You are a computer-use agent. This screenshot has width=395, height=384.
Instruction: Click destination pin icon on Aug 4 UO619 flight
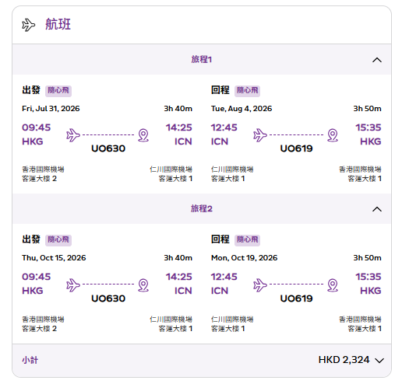pyautogui.click(x=333, y=135)
